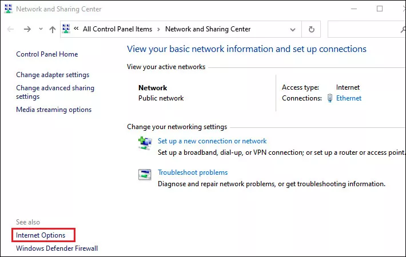Select All Control Panel Items breadcrumb
Viewport: 406px width, 257px height.
(x=117, y=29)
